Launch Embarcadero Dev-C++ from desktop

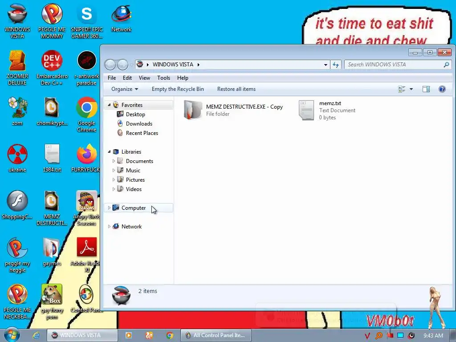[x=52, y=68]
